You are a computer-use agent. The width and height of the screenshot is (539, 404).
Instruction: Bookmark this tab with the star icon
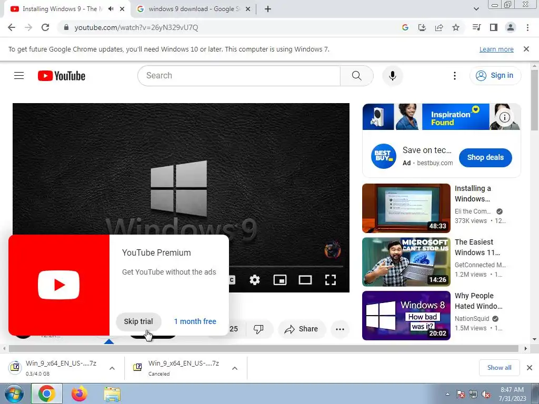click(456, 27)
